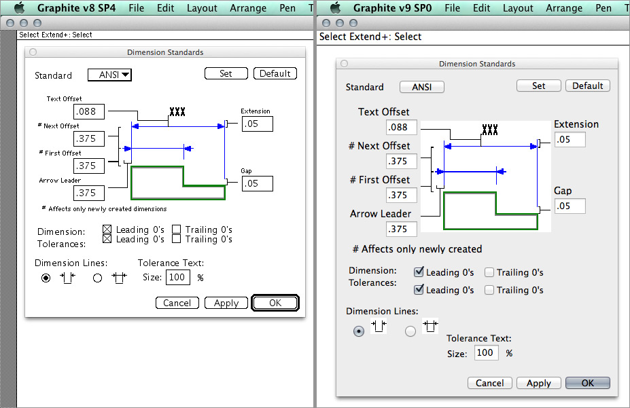Open the ANSI standard dropdown in v8 dialog
The image size is (630, 408).
click(x=109, y=75)
